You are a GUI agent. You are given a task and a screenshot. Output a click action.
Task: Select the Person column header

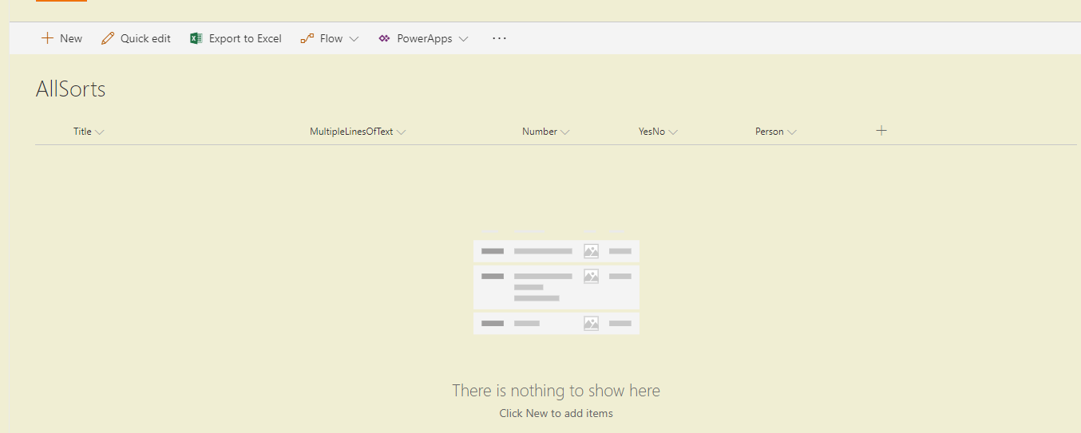770,132
